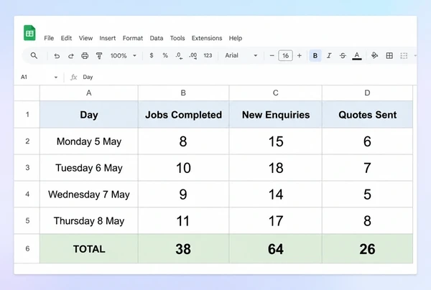Toggle strikethrough formatting

tap(343, 56)
